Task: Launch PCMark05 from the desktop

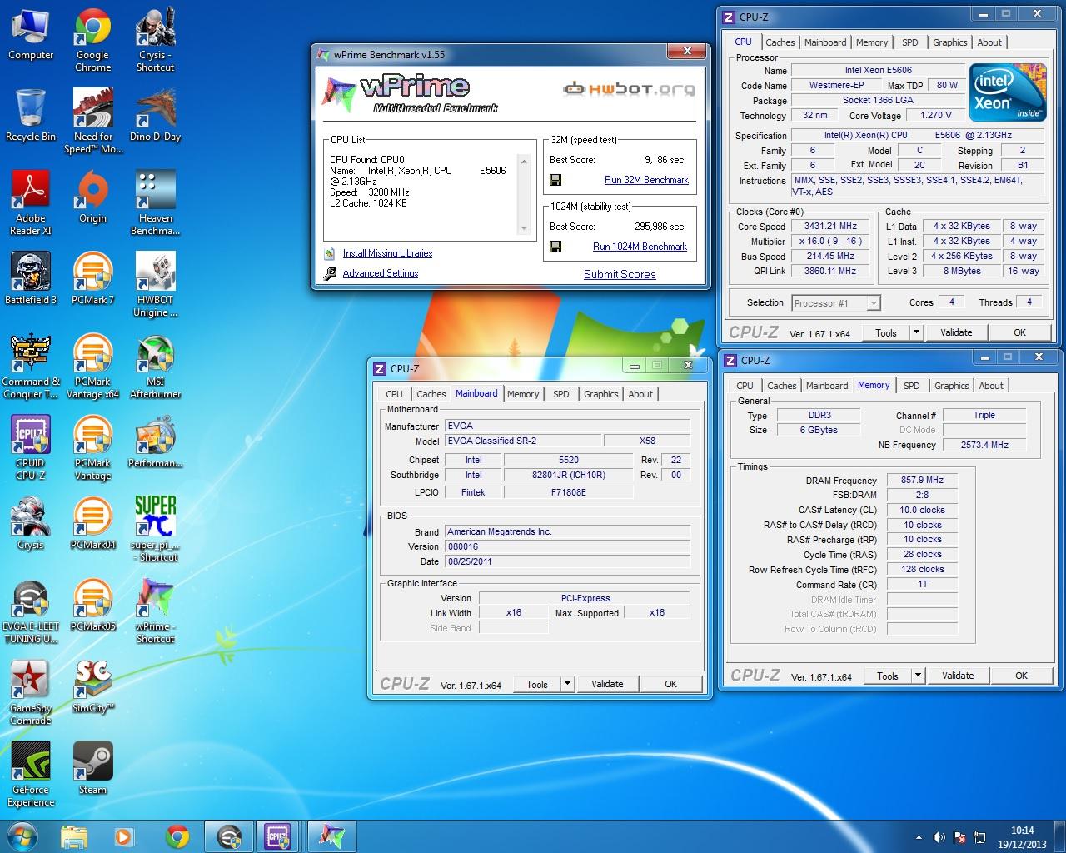Action: (x=92, y=606)
